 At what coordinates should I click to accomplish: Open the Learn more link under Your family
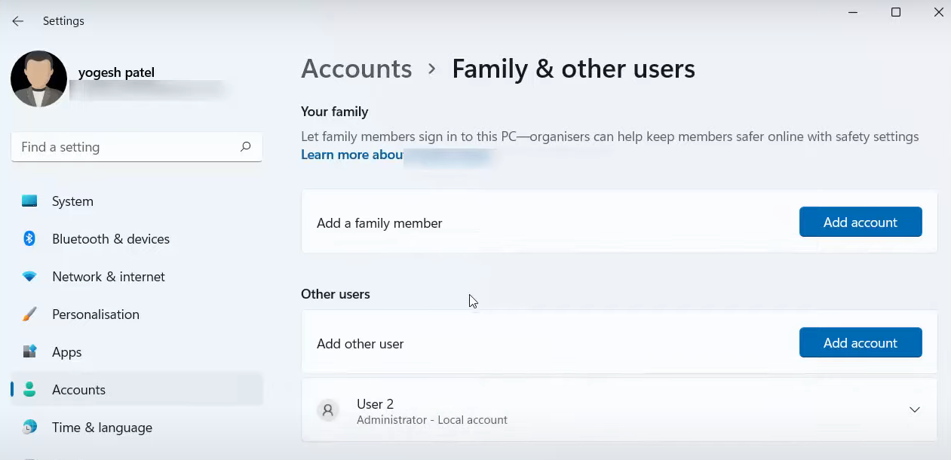coord(351,155)
